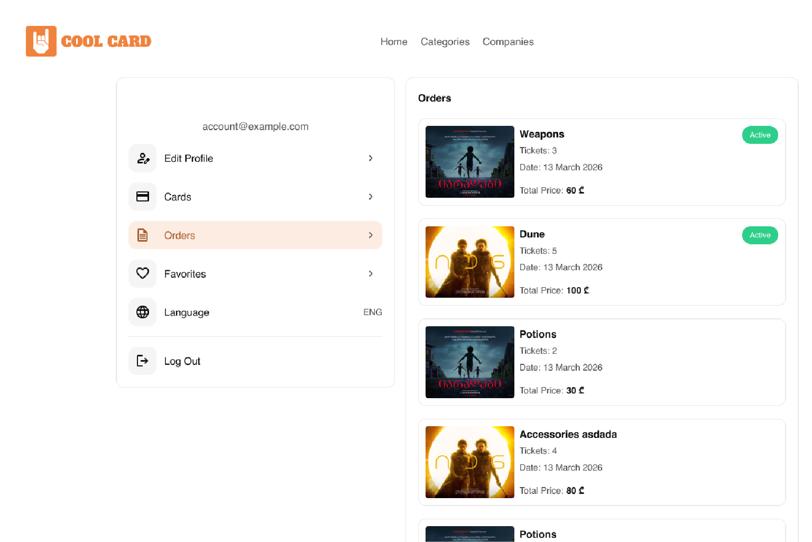The width and height of the screenshot is (812, 542).
Task: Click Tickets: 3 on Weapons order
Action: (x=538, y=151)
